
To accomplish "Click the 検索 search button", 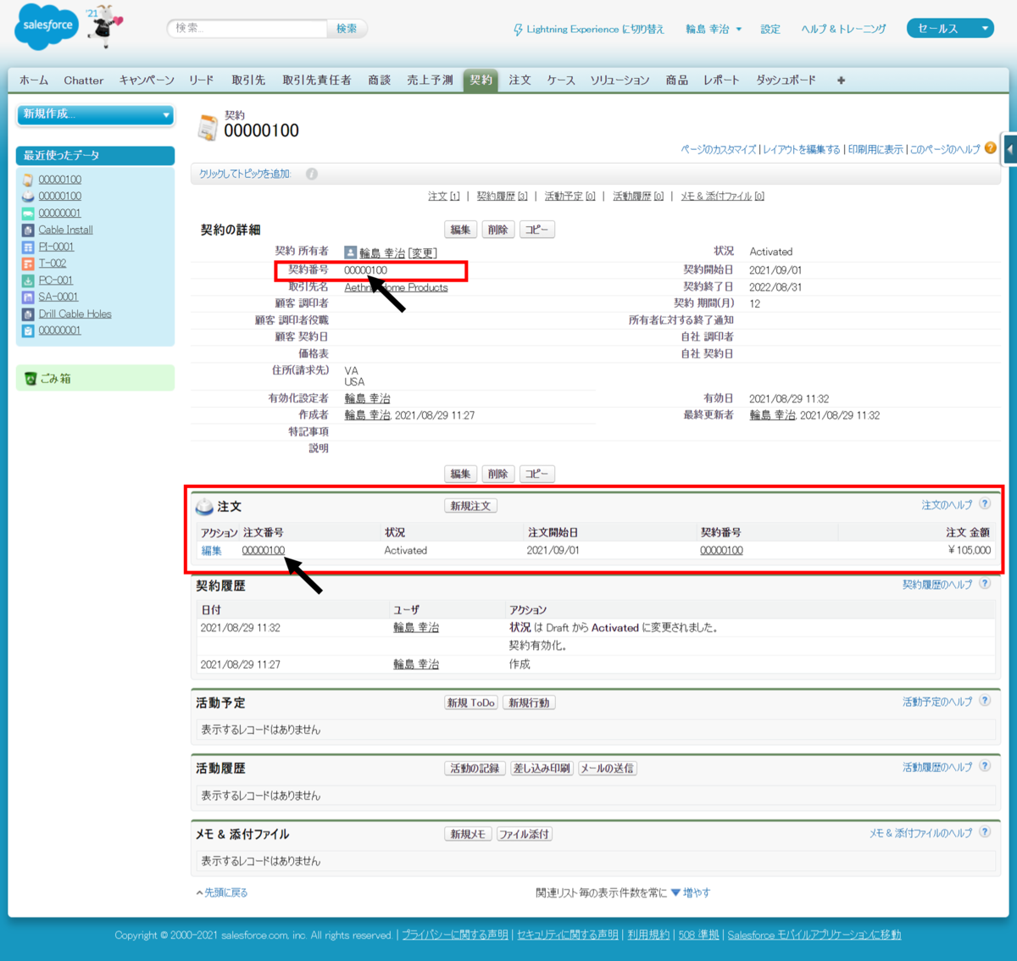I will click(347, 28).
